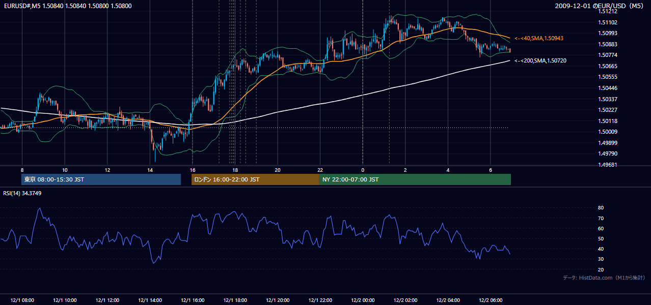Click the 1.49899 price axis label

608,143
